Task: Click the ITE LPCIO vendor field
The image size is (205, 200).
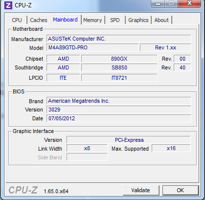Action: pyautogui.click(x=63, y=78)
